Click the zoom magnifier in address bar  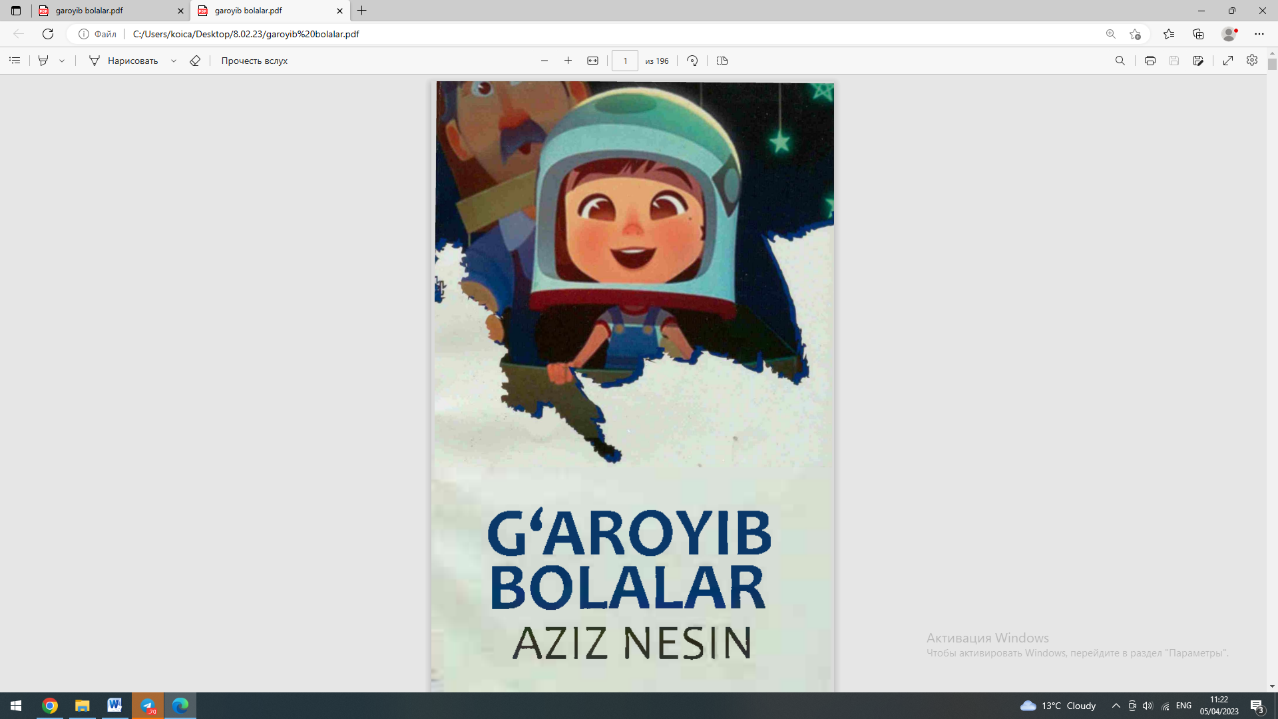(x=1110, y=34)
